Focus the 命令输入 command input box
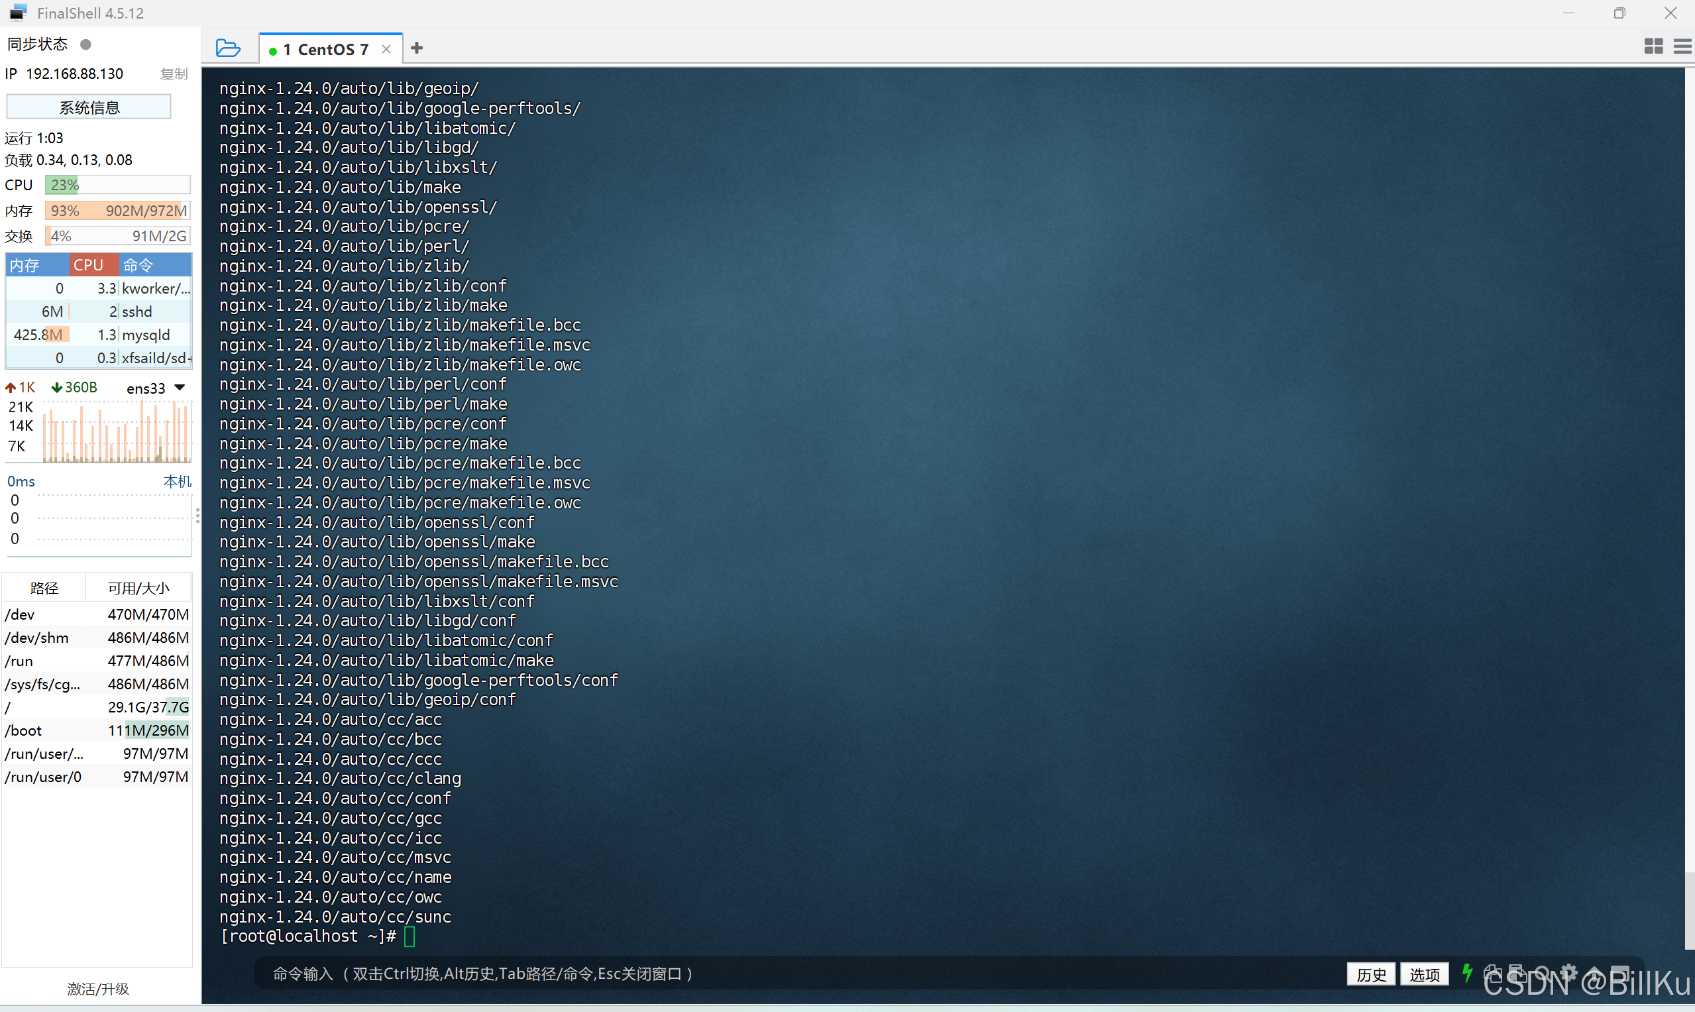The image size is (1695, 1012). pyautogui.click(x=798, y=974)
